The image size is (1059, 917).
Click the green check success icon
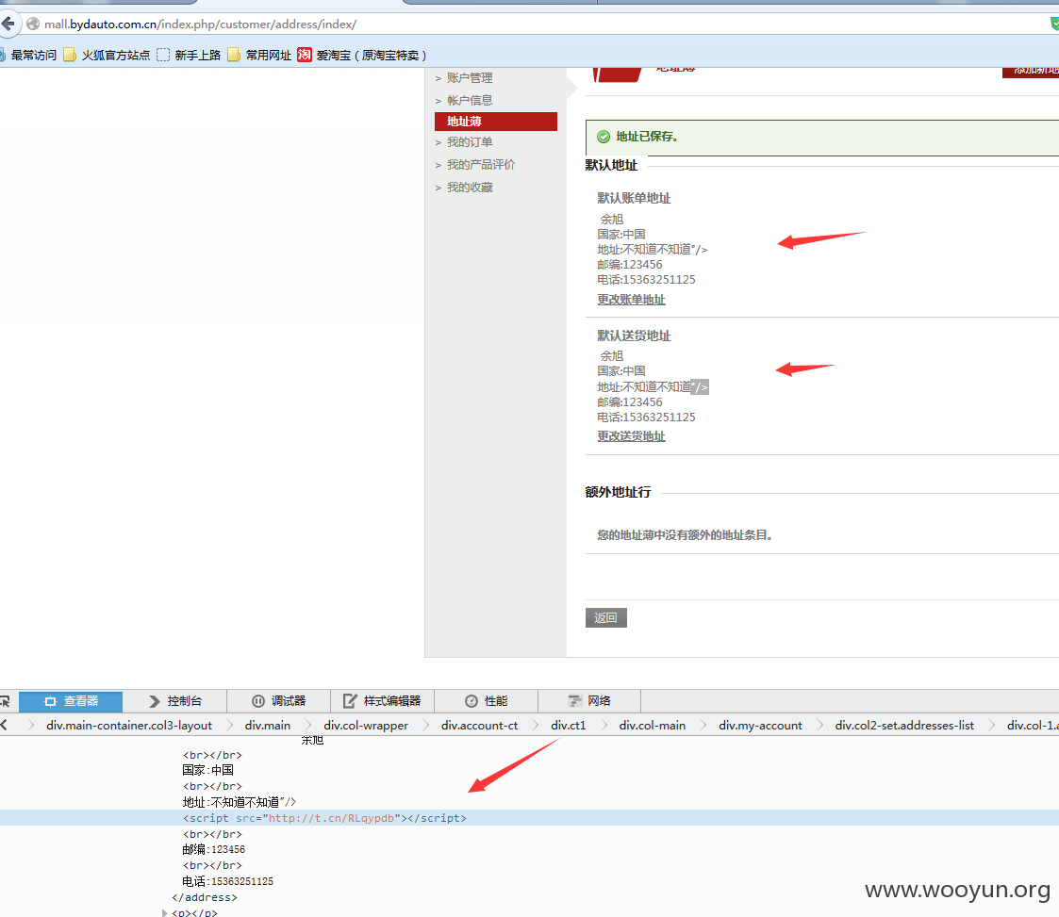604,137
